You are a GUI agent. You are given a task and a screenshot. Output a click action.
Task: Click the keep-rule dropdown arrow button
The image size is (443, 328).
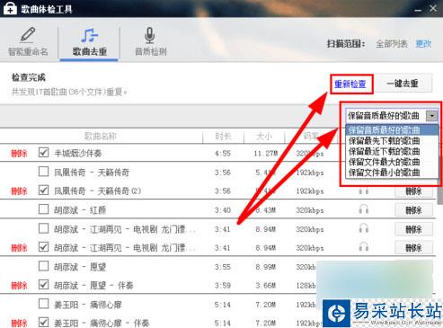pos(432,116)
